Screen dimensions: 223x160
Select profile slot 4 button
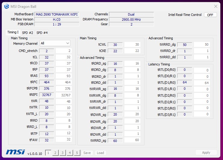click(70, 153)
